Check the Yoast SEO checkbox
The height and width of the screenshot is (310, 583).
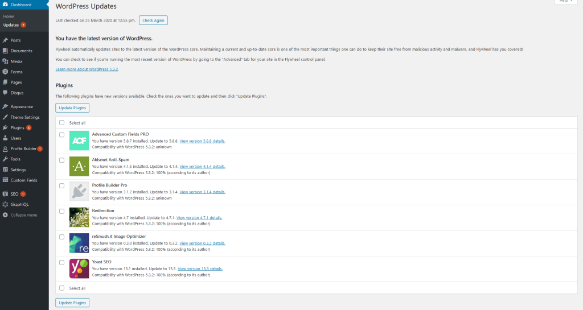(x=61, y=262)
